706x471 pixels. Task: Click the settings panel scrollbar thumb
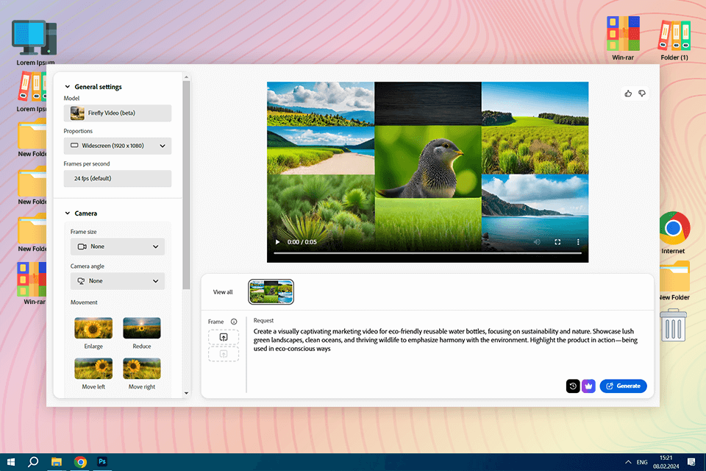(x=186, y=185)
